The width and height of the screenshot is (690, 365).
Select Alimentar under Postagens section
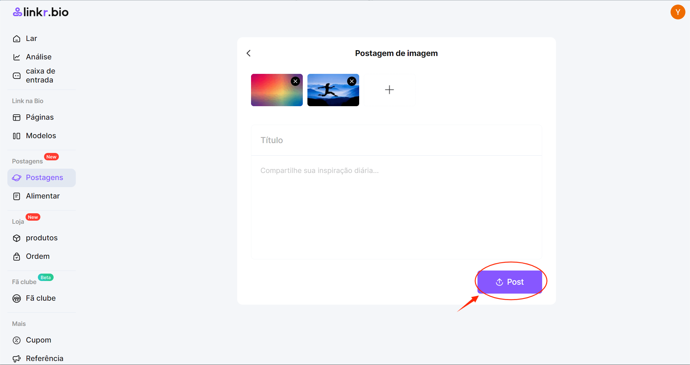pyautogui.click(x=43, y=196)
